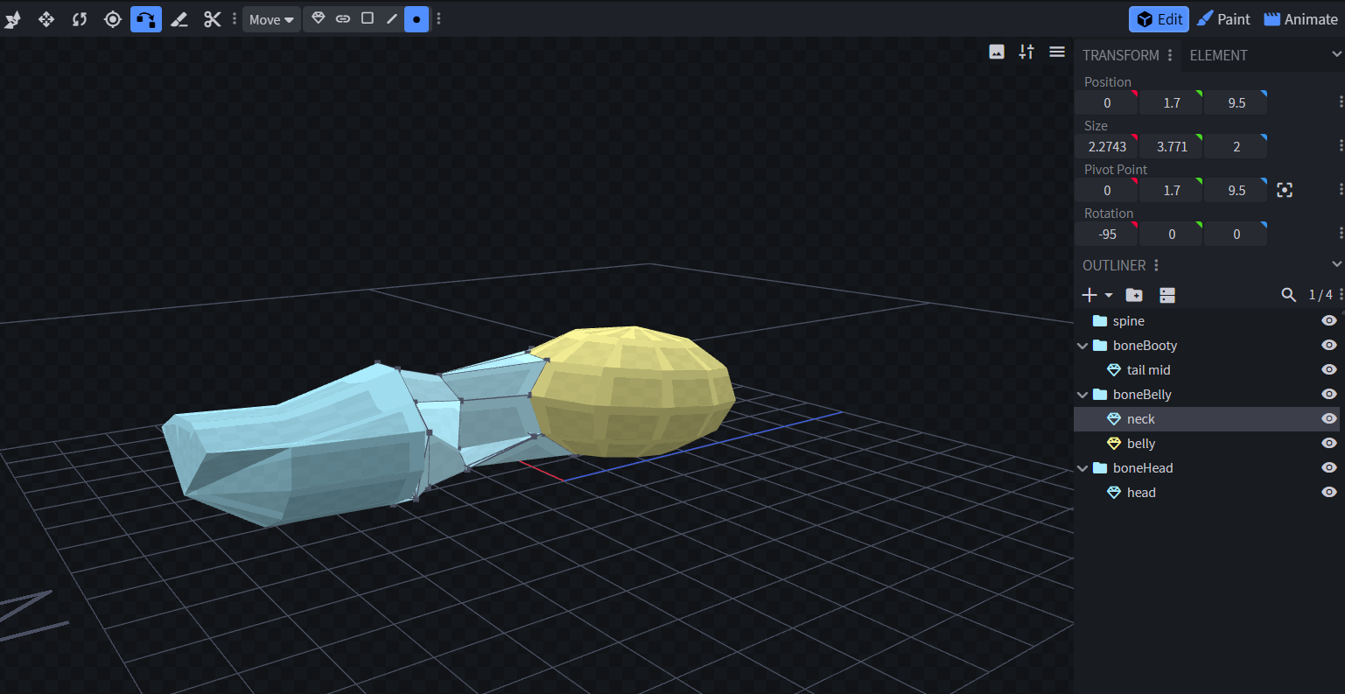Open the add element dropdown arrow
Image resolution: width=1345 pixels, height=694 pixels.
click(x=1109, y=296)
